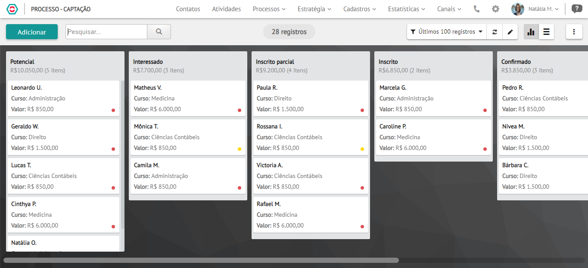The width and height of the screenshot is (588, 268).
Task: Open the Natália M. user dropdown
Action: [535, 9]
